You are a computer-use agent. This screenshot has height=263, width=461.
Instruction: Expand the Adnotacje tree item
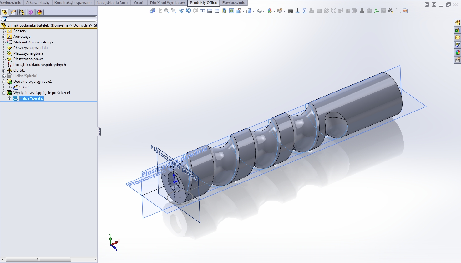point(4,37)
